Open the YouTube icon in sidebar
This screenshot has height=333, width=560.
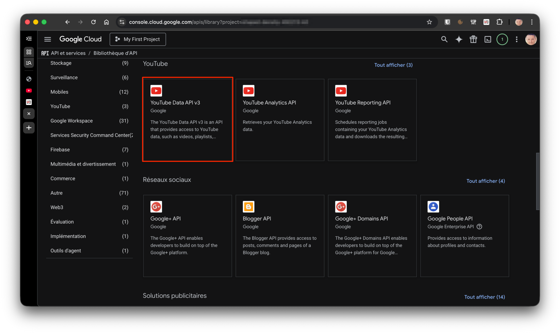[29, 91]
